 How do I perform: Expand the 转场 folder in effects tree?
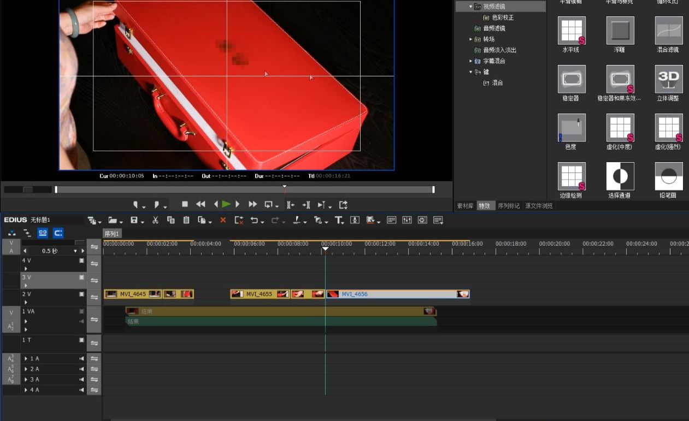(x=471, y=39)
